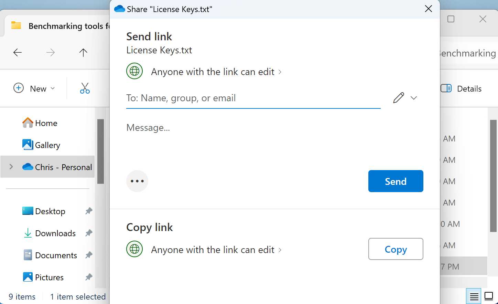Open Home from the navigation pane

pos(46,123)
